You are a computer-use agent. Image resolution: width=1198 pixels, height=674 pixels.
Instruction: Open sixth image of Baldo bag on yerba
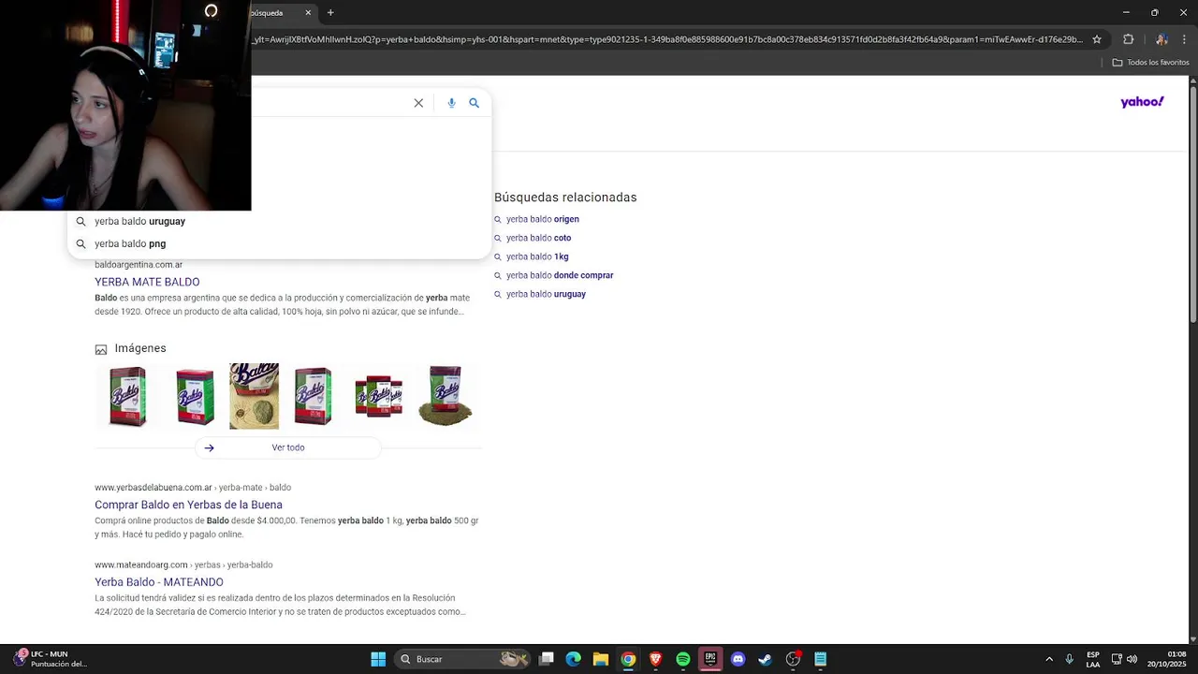coord(446,396)
